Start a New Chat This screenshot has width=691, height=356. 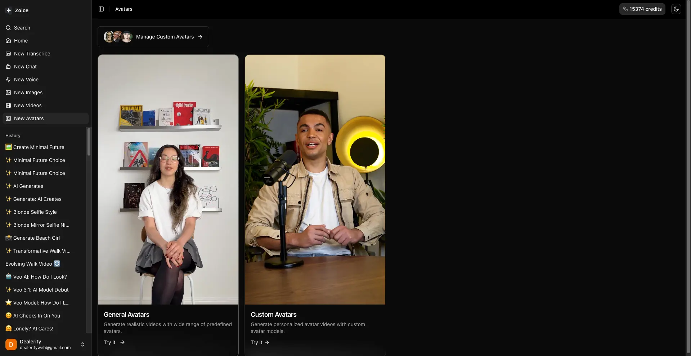[x=45, y=67]
